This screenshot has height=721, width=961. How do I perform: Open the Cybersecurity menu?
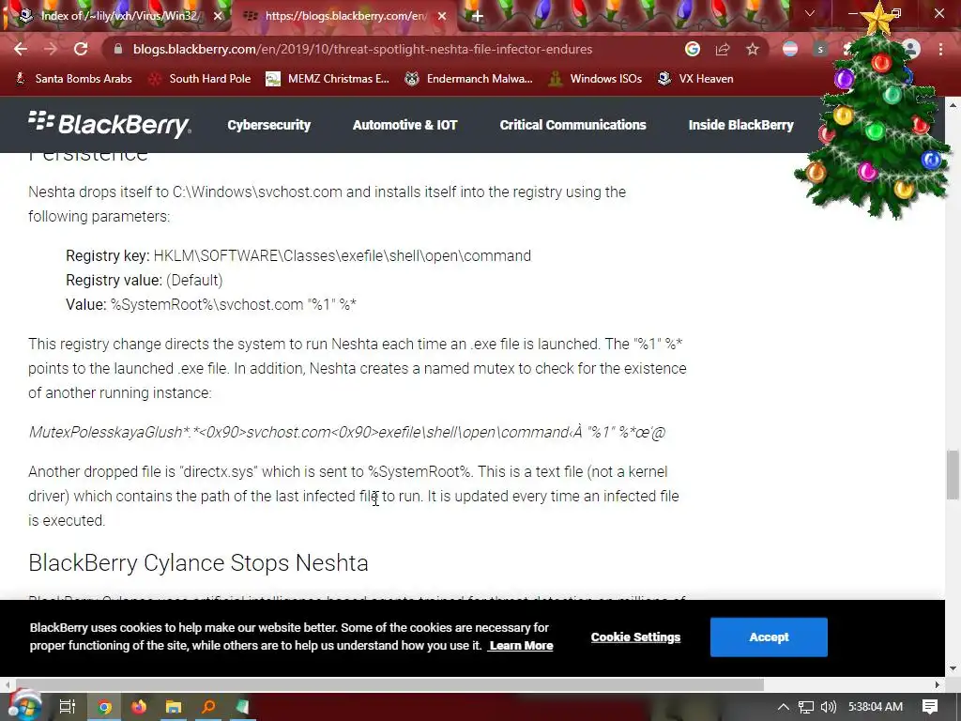pyautogui.click(x=269, y=125)
